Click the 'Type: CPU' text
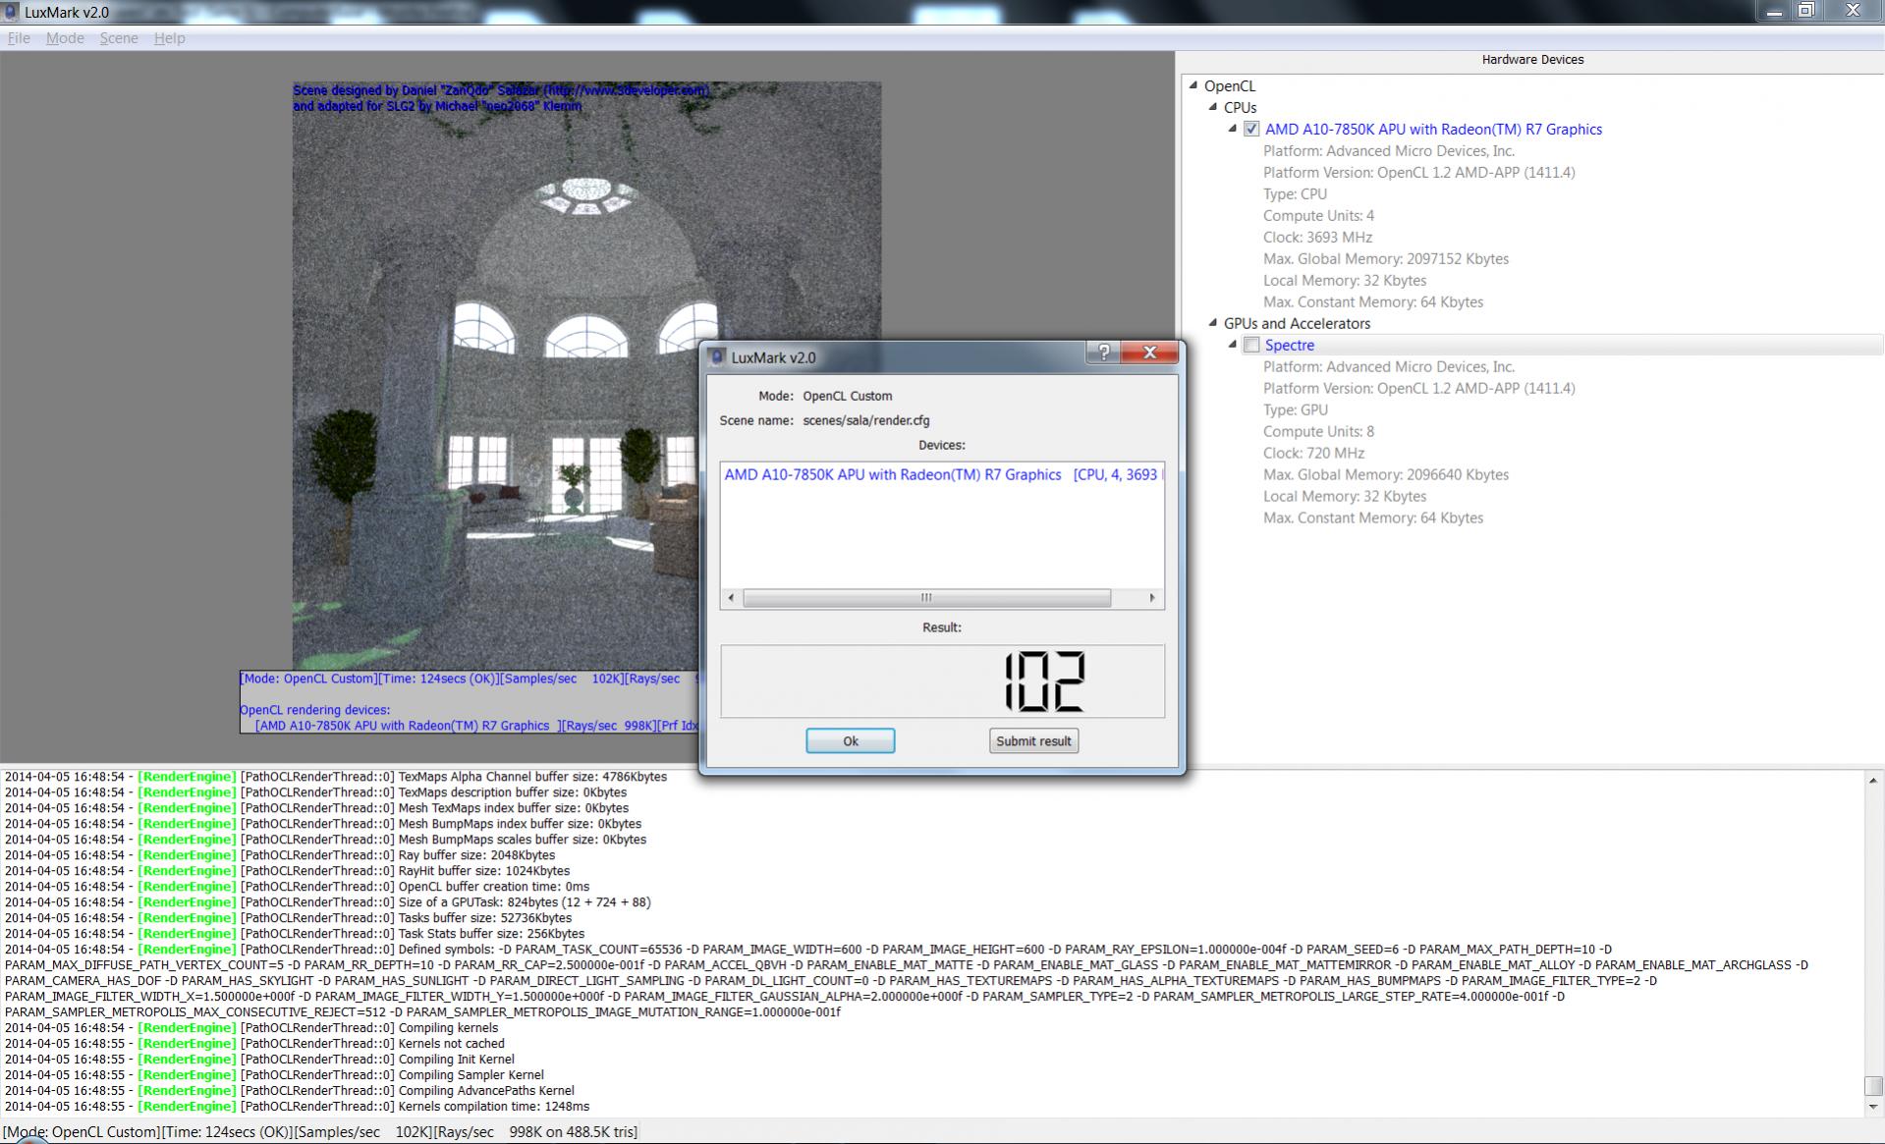This screenshot has height=1144, width=1885. [x=1295, y=193]
